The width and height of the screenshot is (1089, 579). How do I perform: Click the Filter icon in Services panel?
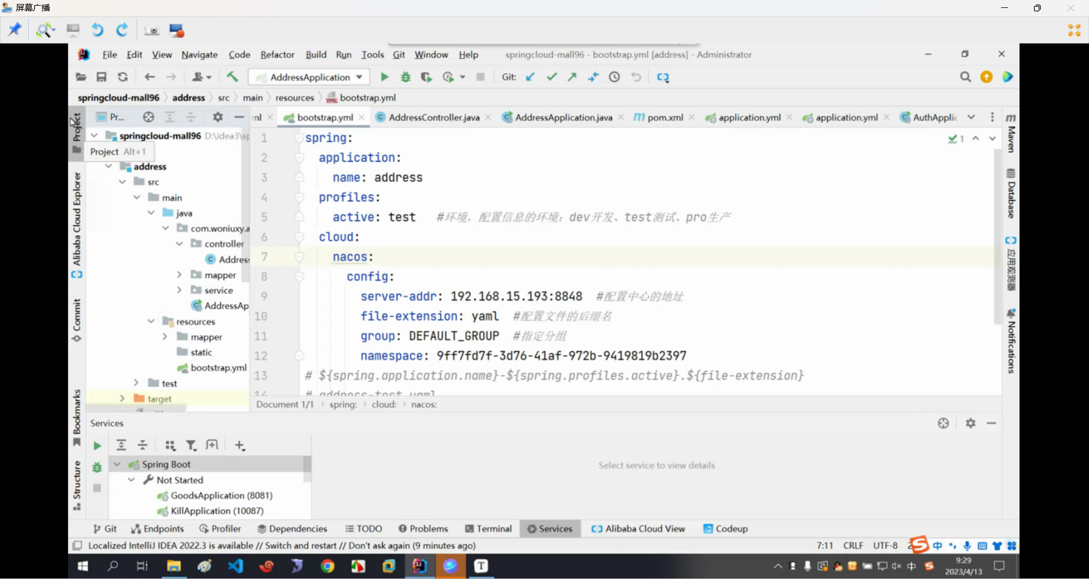(191, 446)
